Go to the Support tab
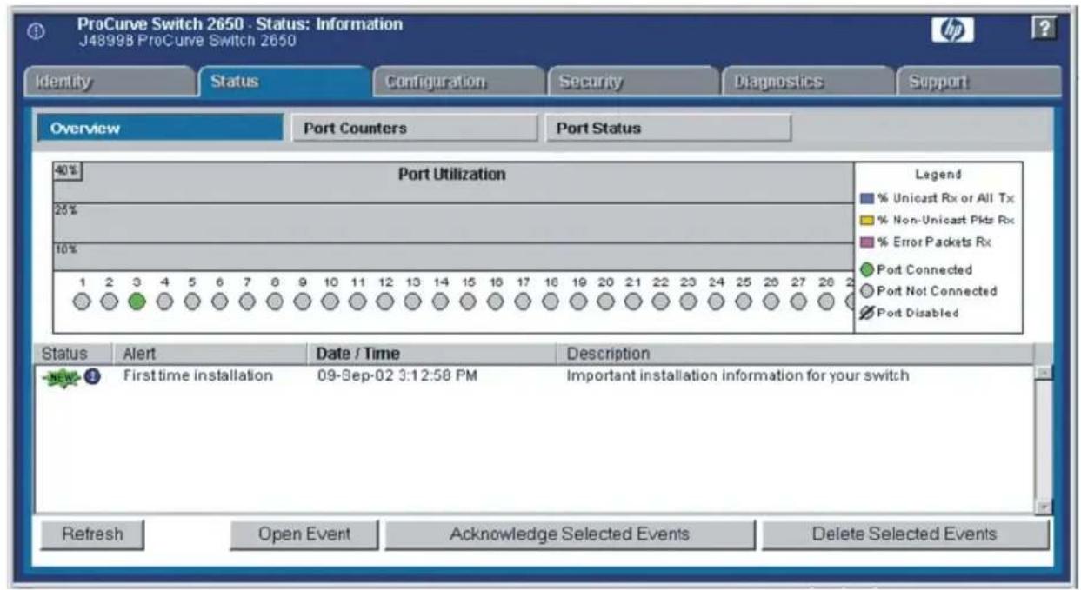Screen dimensions: 1081x590 pyautogui.click(x=979, y=82)
